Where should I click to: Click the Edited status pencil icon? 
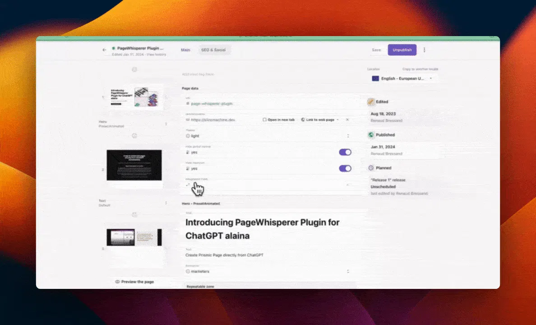point(371,102)
